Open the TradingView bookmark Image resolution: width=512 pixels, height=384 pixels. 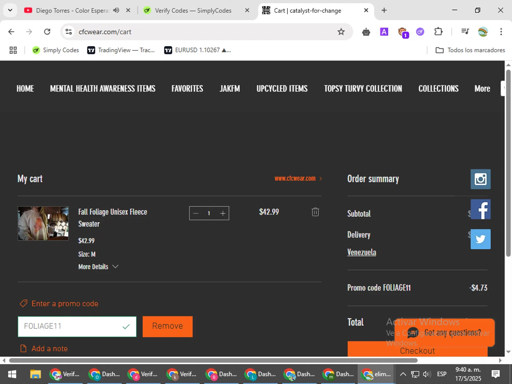click(121, 50)
